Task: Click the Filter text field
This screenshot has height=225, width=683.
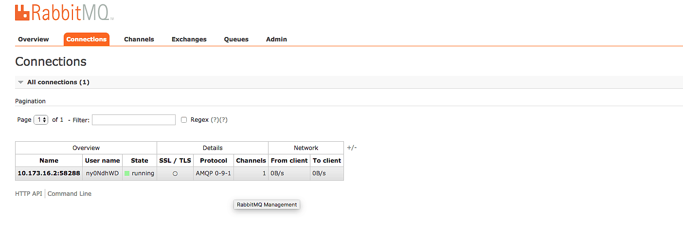Action: click(x=134, y=120)
